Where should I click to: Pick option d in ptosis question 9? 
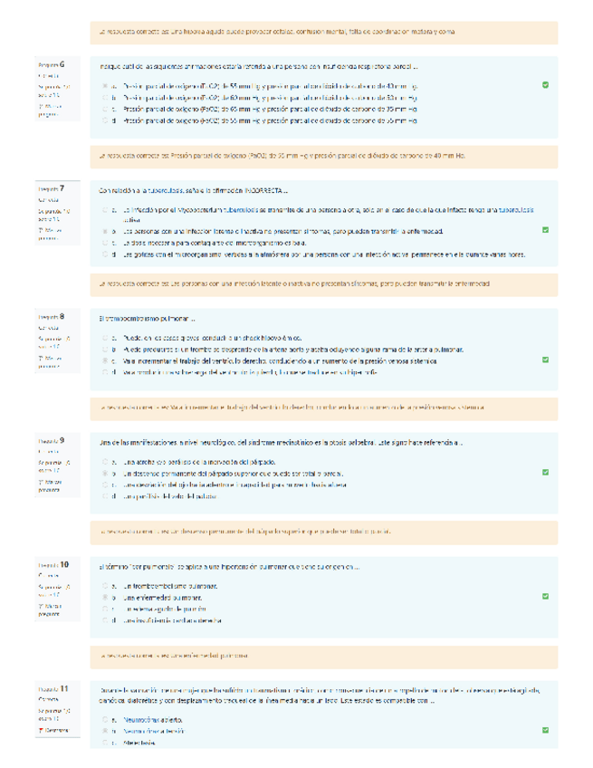105,496
